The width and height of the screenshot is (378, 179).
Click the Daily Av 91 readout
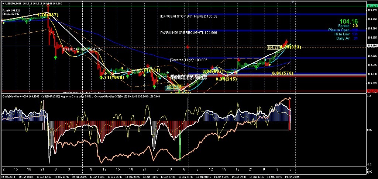pyautogui.click(x=347, y=39)
